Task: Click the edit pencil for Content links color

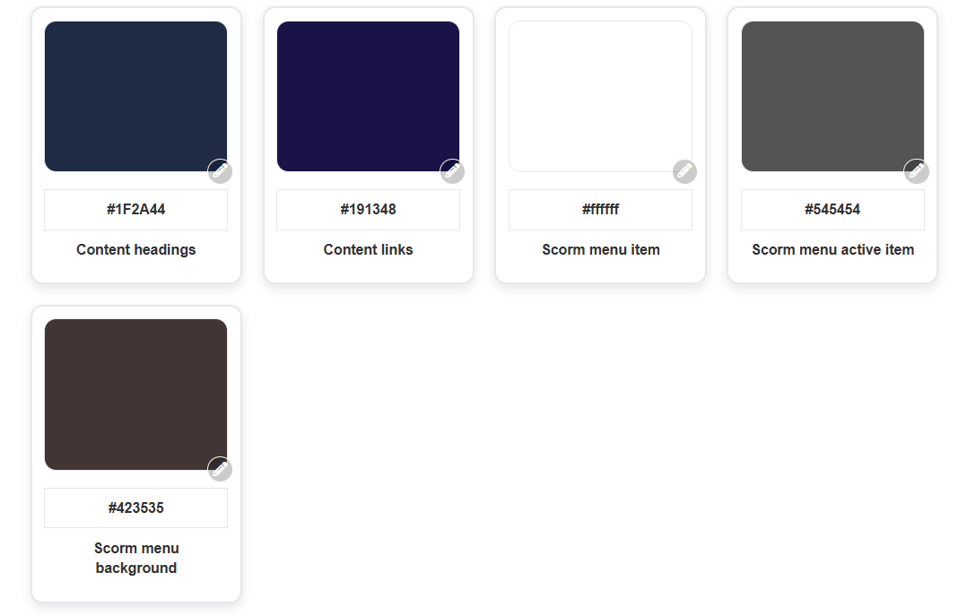Action: (452, 170)
